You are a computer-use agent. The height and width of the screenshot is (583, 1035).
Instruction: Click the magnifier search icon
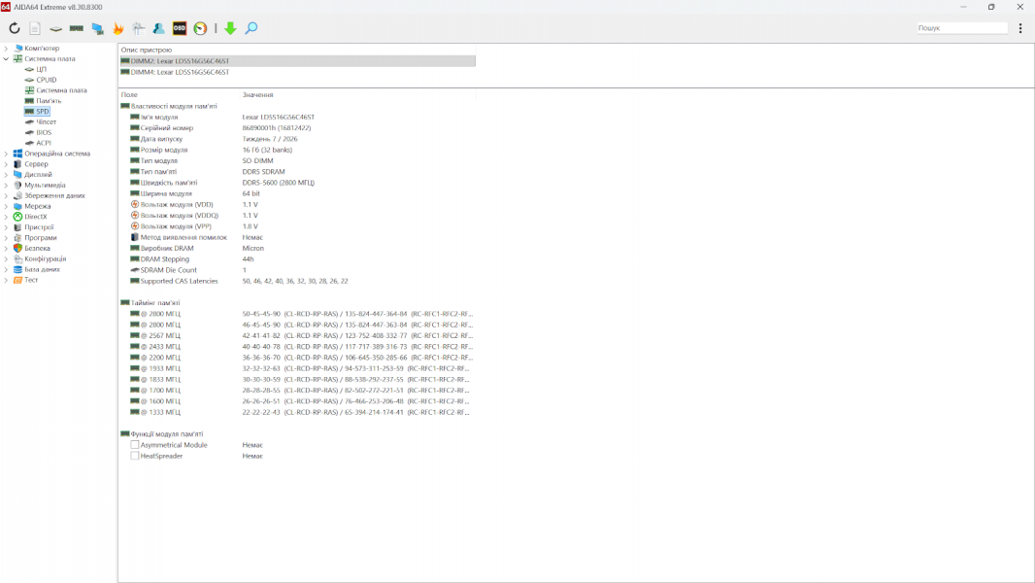click(x=250, y=28)
